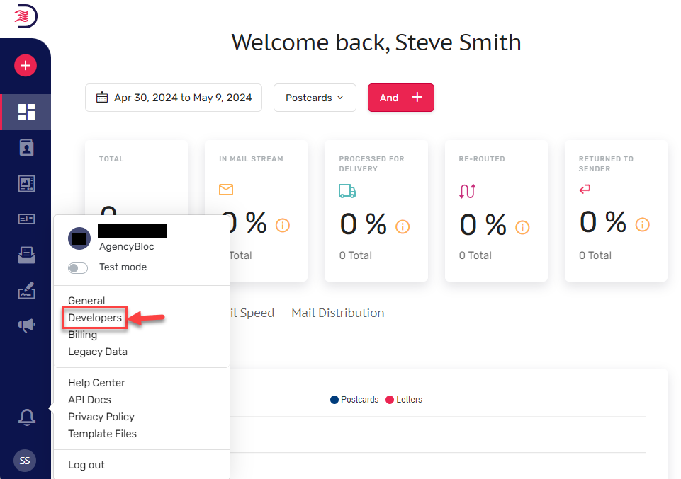Open the API Docs link
The width and height of the screenshot is (681, 479).
(x=89, y=399)
